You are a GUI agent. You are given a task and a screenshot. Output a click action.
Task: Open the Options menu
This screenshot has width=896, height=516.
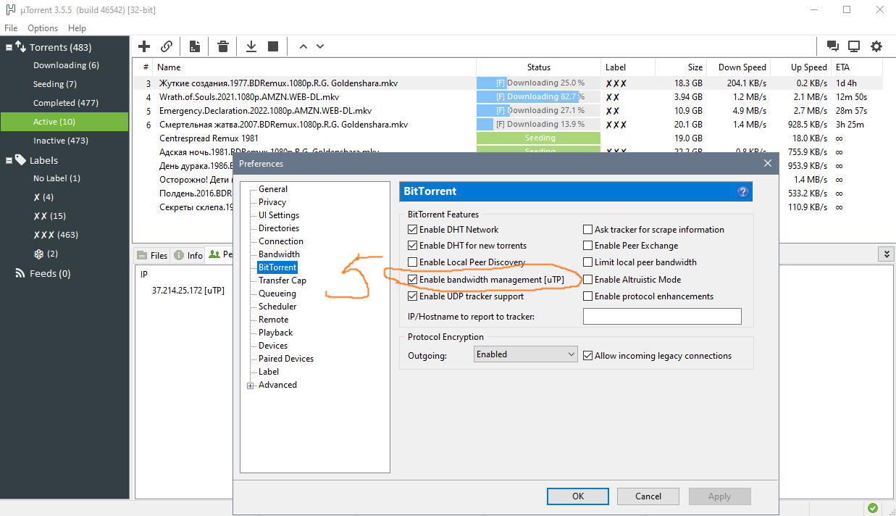coord(43,28)
